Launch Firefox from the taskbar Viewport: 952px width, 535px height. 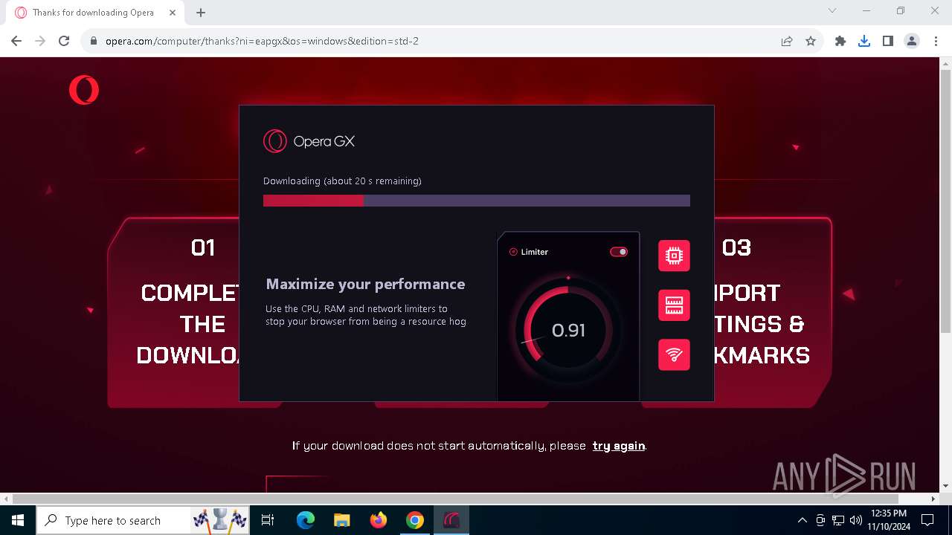pos(379,520)
